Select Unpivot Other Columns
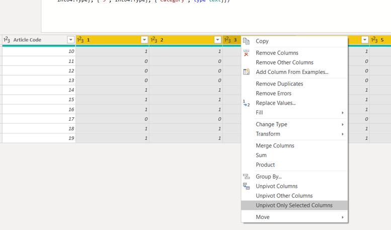The image size is (391, 230). [x=294, y=196]
